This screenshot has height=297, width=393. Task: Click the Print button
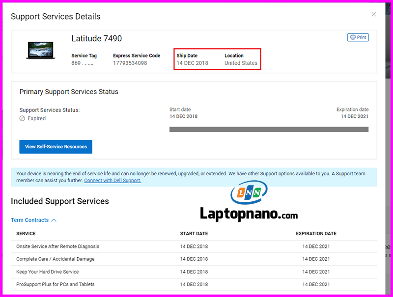tap(358, 37)
